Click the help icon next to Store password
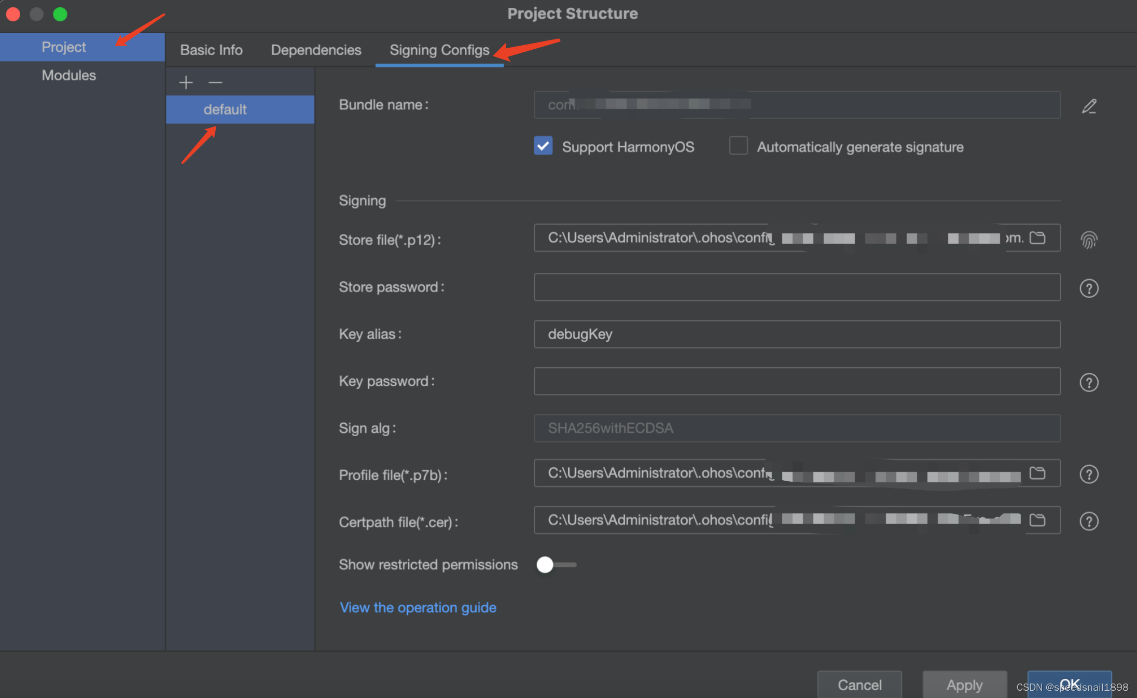Viewport: 1137px width, 698px height. (1089, 288)
